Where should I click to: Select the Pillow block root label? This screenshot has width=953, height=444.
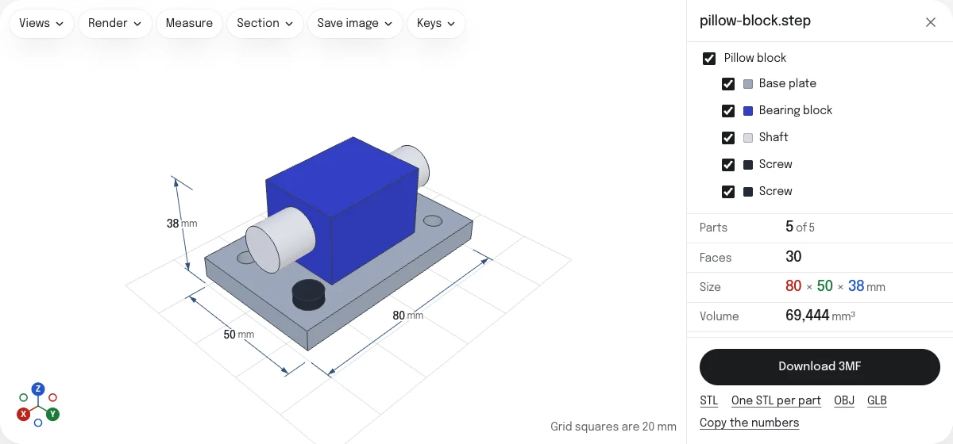click(754, 58)
